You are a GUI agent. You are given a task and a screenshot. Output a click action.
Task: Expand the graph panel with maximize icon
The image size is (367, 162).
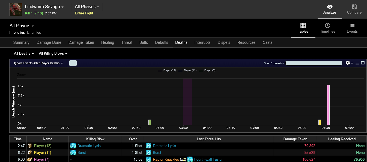pyautogui.click(x=363, y=63)
